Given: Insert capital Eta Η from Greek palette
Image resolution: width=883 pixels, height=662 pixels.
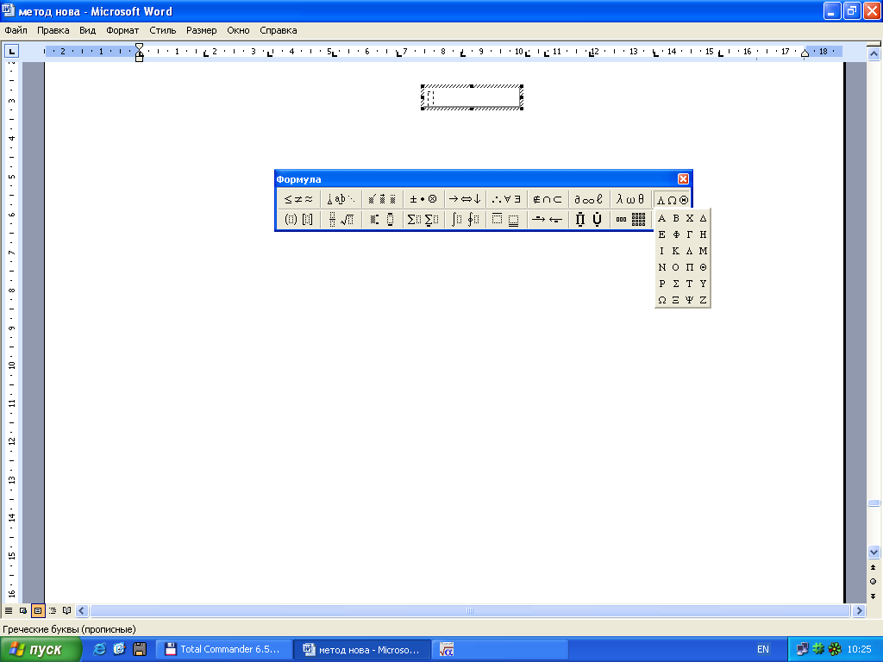Looking at the screenshot, I should click(703, 234).
